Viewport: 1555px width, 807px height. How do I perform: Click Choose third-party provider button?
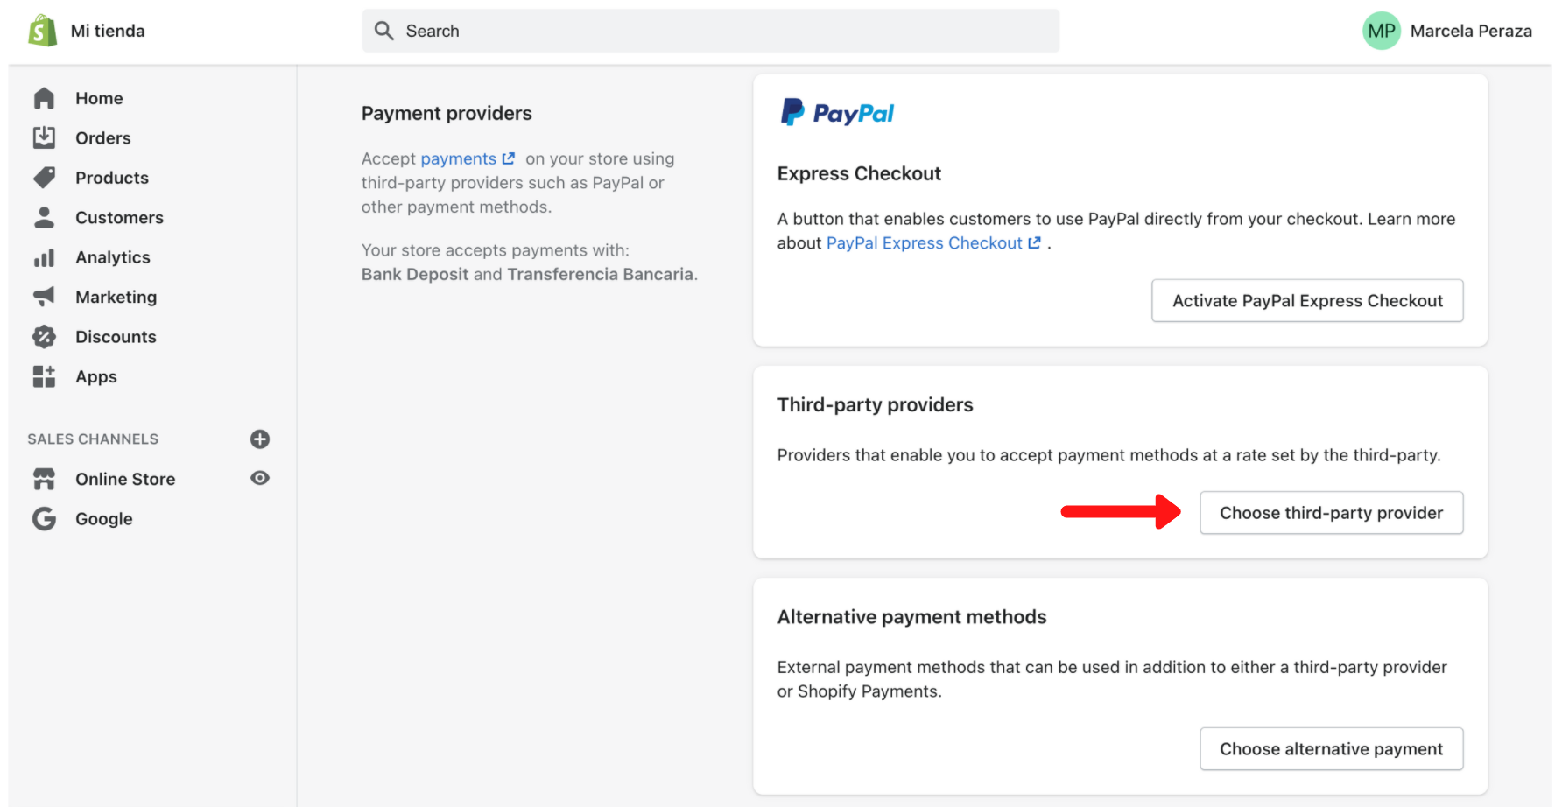pyautogui.click(x=1331, y=513)
